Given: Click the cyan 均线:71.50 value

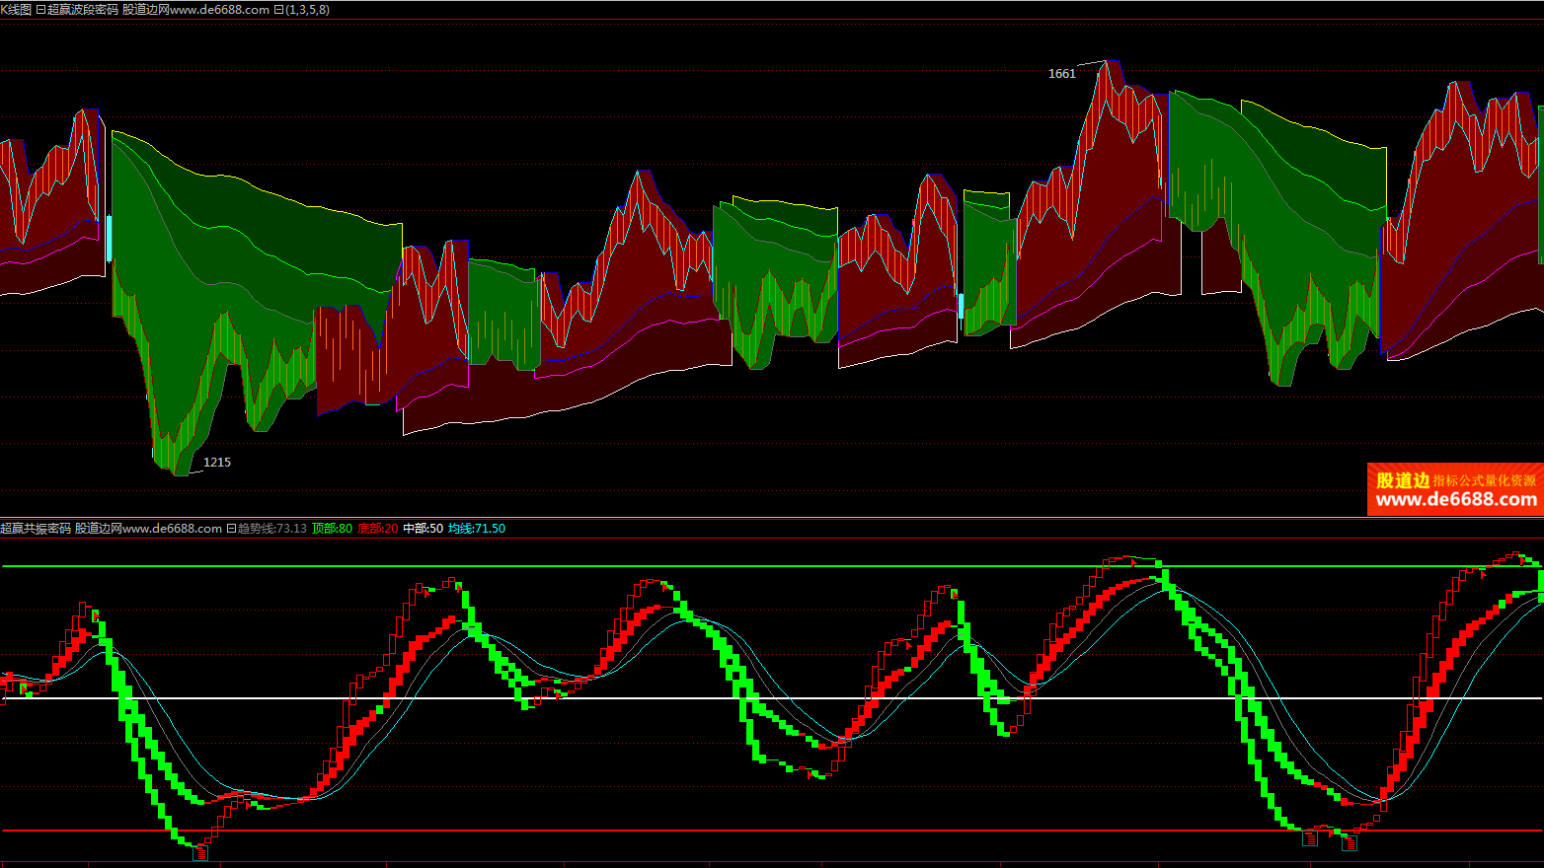Looking at the screenshot, I should (477, 529).
